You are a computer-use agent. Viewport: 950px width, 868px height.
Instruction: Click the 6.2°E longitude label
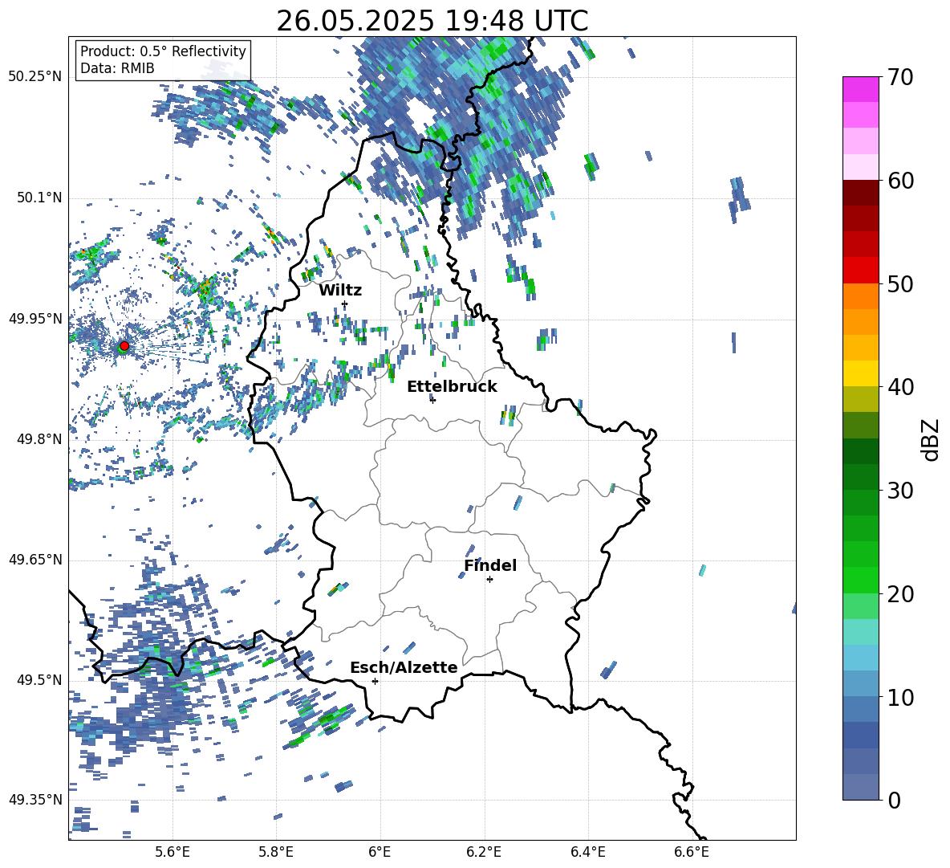click(x=484, y=852)
